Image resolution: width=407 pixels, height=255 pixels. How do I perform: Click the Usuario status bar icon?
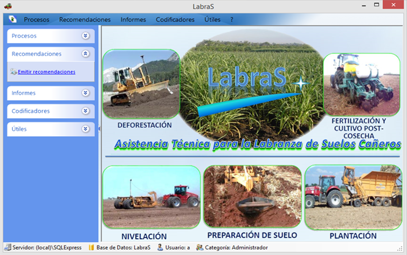pyautogui.click(x=160, y=248)
